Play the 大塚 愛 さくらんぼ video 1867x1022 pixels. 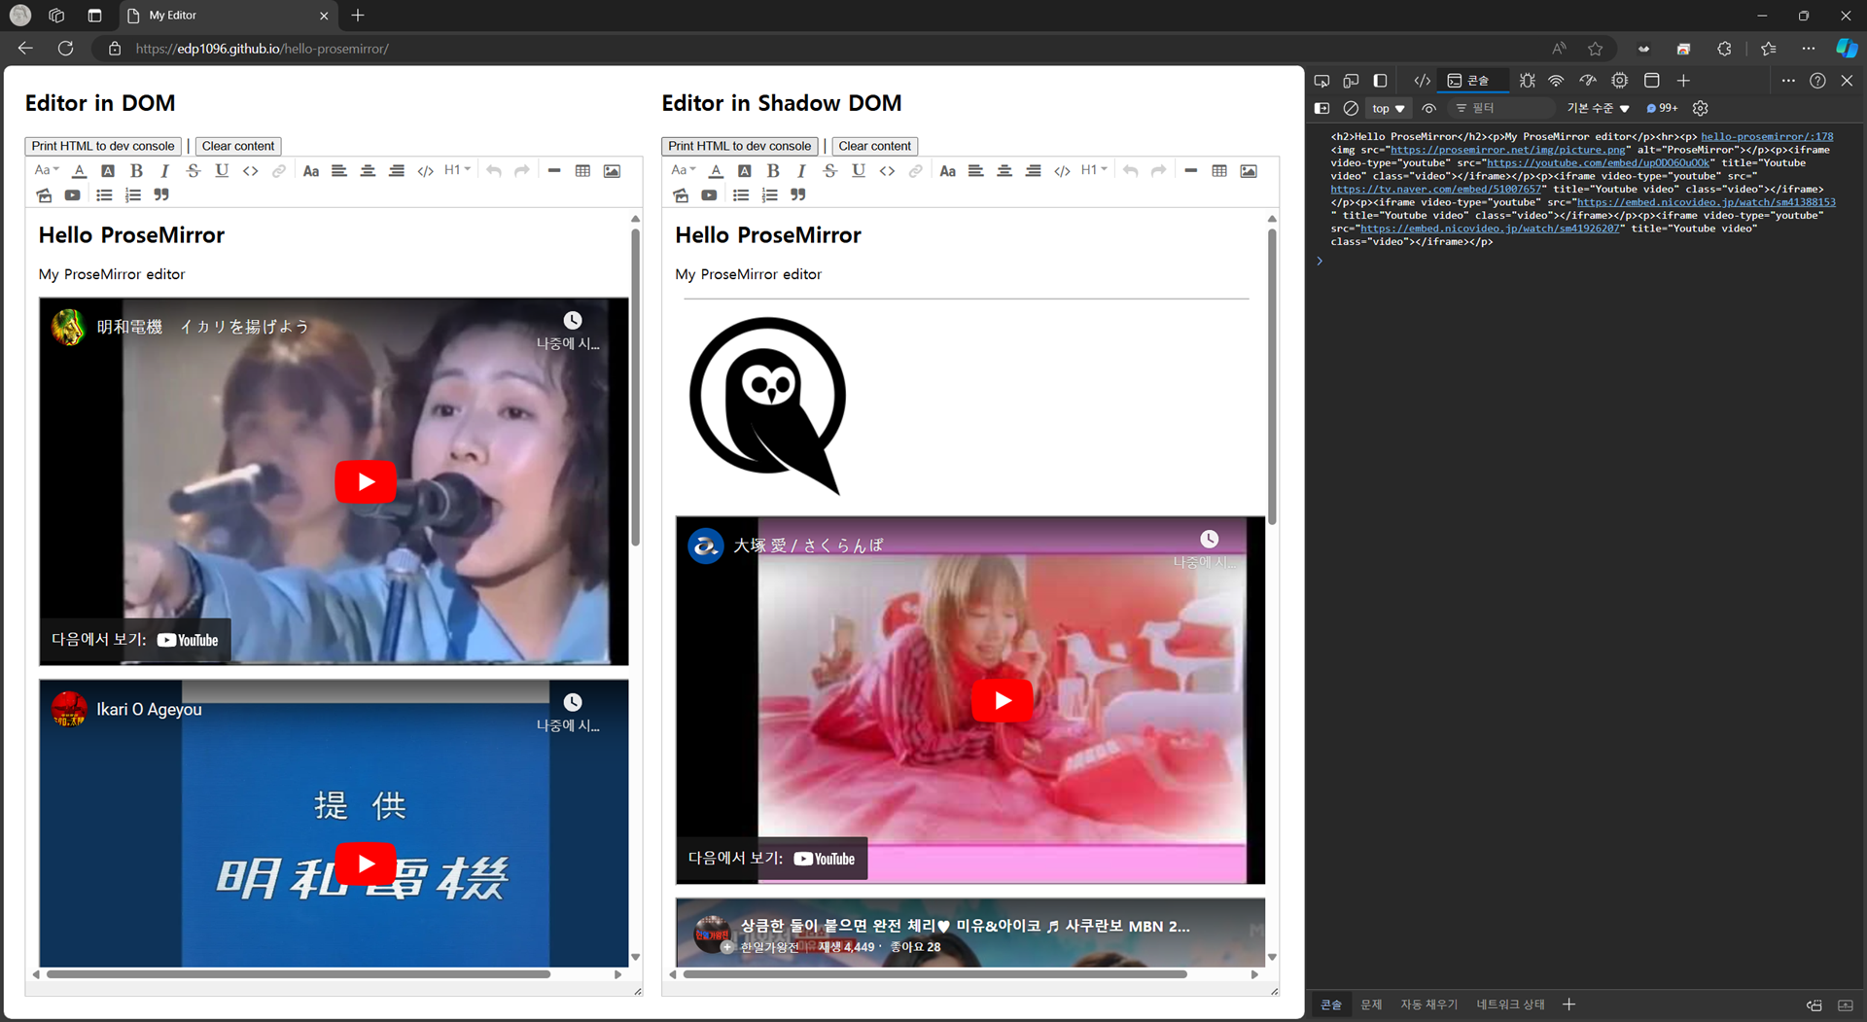[x=1002, y=700]
